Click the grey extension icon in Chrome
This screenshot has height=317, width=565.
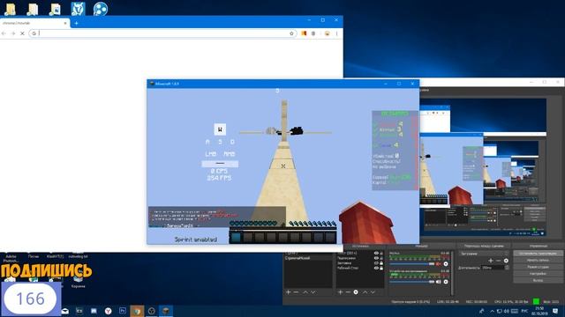[313, 33]
